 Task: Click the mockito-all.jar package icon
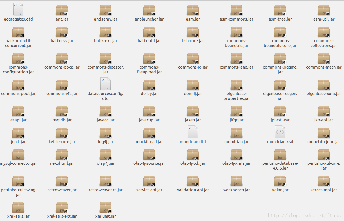149,133
